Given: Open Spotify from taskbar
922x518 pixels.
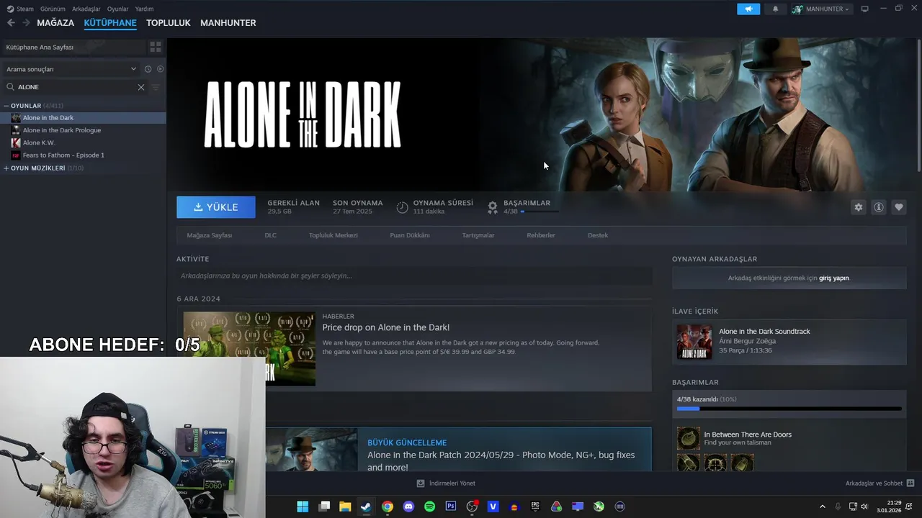Looking at the screenshot, I should [430, 506].
